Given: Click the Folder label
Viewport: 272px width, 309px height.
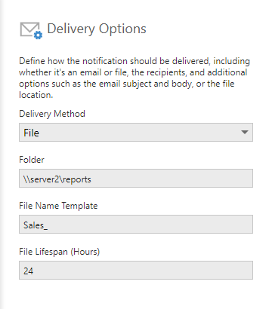Looking at the screenshot, I should point(32,160).
